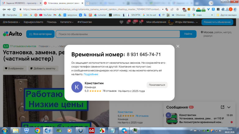This screenshot has height=134, width=239.
Task: Collapse the Сообщения panel
Action: tap(229, 107)
